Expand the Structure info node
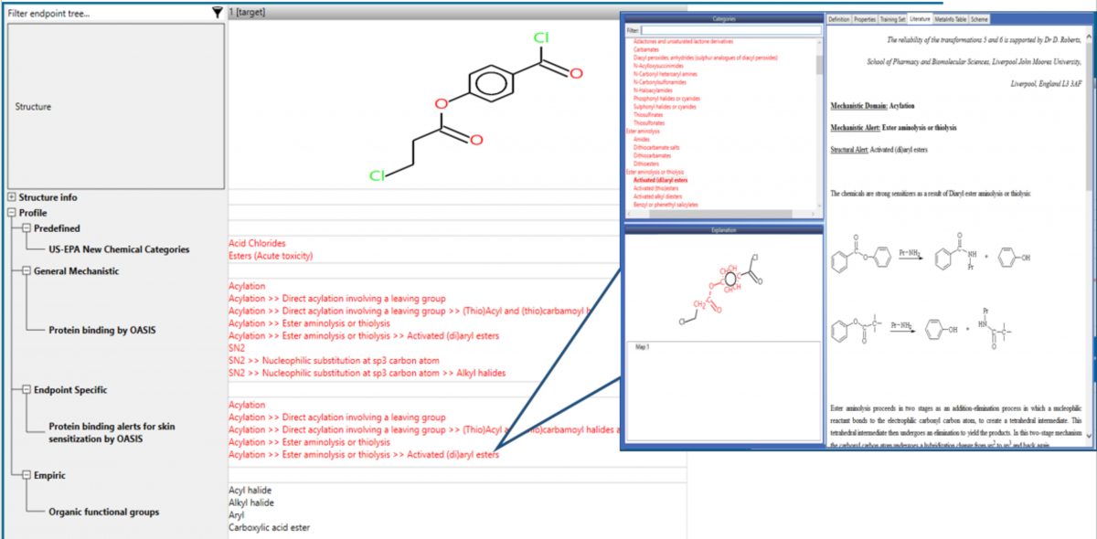The height and width of the screenshot is (539, 1097). coord(11,197)
